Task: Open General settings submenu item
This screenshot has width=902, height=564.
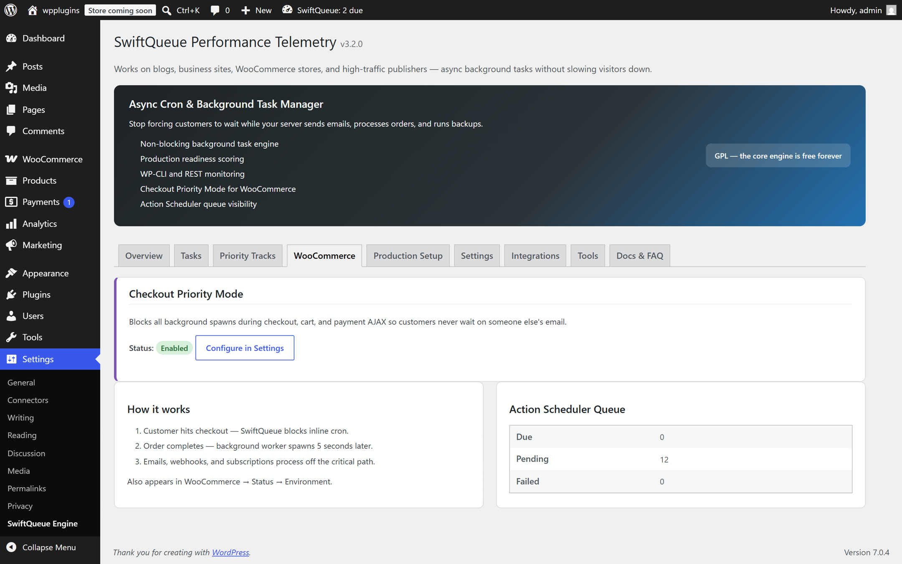Action: 21,382
